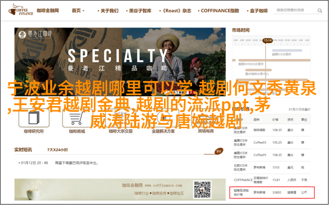Click the 品种 column header

256,120
